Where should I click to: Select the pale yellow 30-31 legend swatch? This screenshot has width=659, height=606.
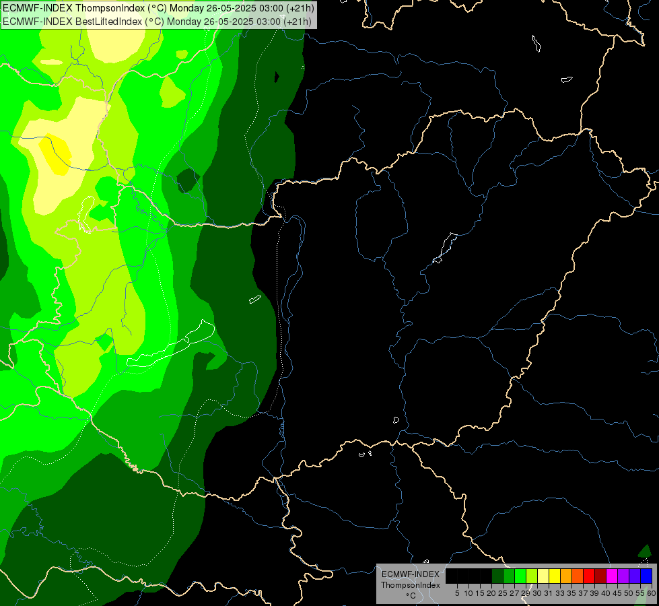pyautogui.click(x=543, y=576)
